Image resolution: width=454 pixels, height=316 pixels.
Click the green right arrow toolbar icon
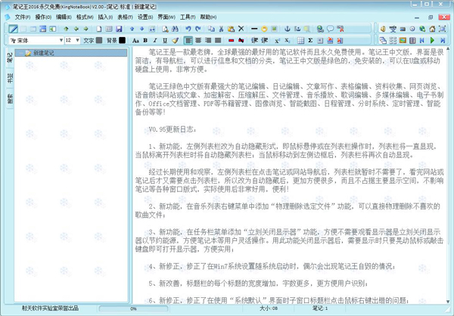86,29
